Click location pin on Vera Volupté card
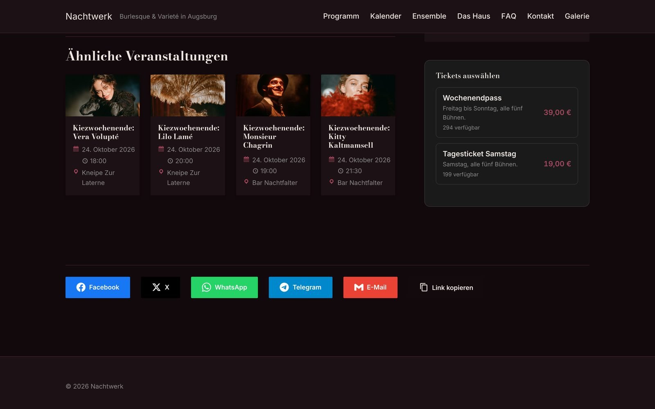This screenshot has height=409, width=655. [x=76, y=172]
